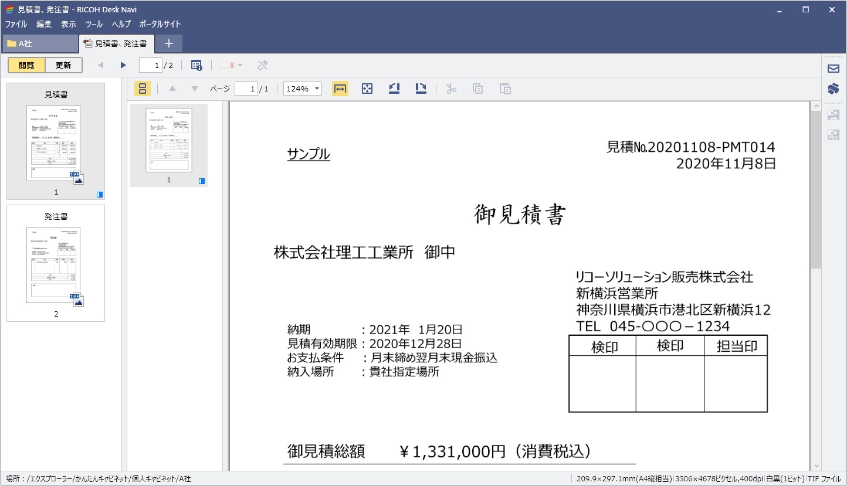847x486 pixels.
Task: Click the next page arrow button
Action: 123,65
